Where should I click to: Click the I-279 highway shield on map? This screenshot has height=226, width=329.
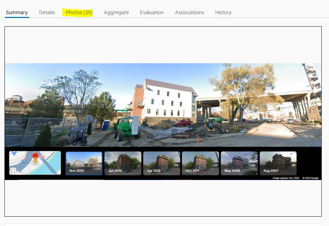coord(24,161)
